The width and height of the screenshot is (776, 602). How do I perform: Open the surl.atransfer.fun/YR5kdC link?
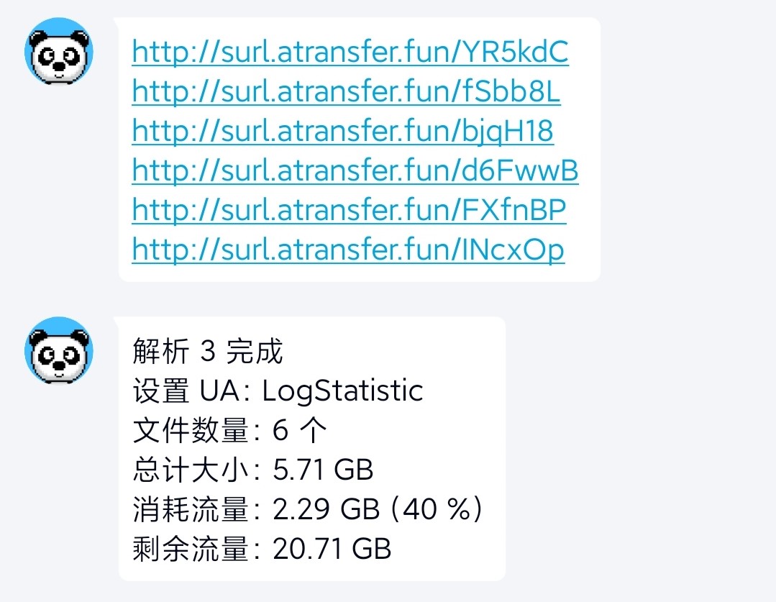click(350, 53)
